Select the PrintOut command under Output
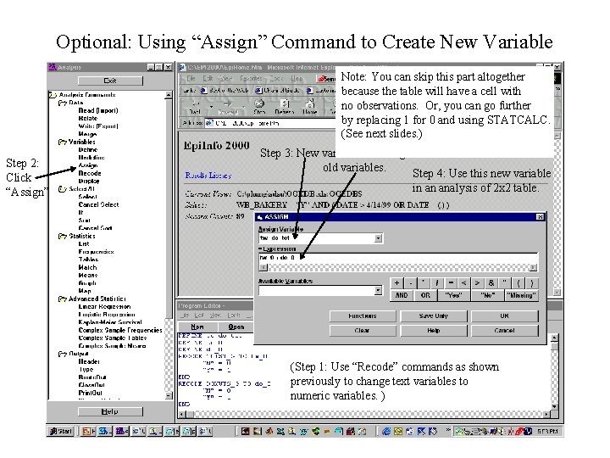The height and width of the screenshot is (458, 610). [91, 393]
